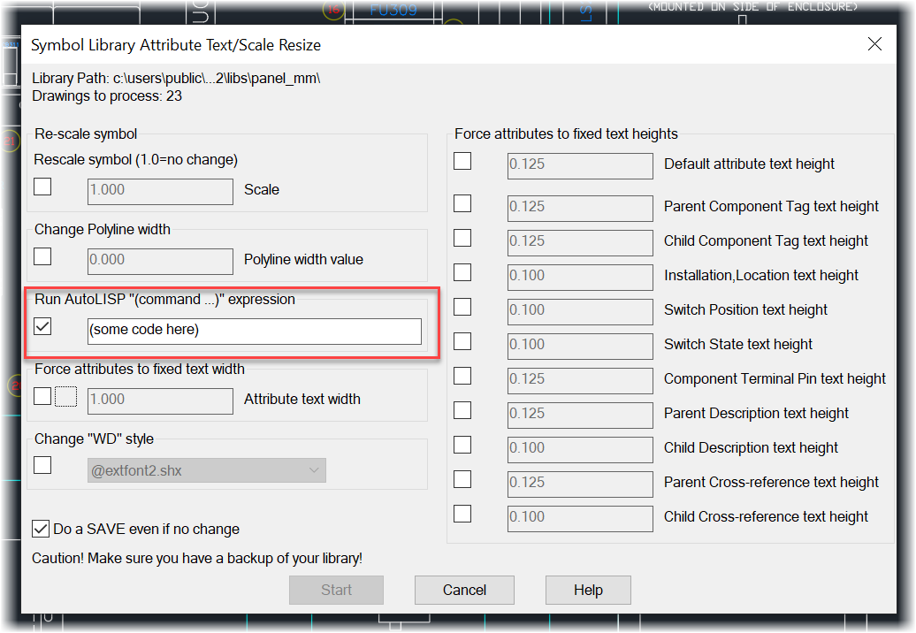
Task: Click the Cancel button
Action: (464, 590)
